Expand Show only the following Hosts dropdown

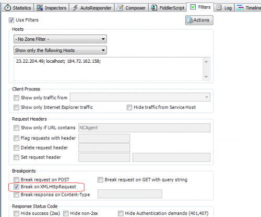(x=60, y=50)
